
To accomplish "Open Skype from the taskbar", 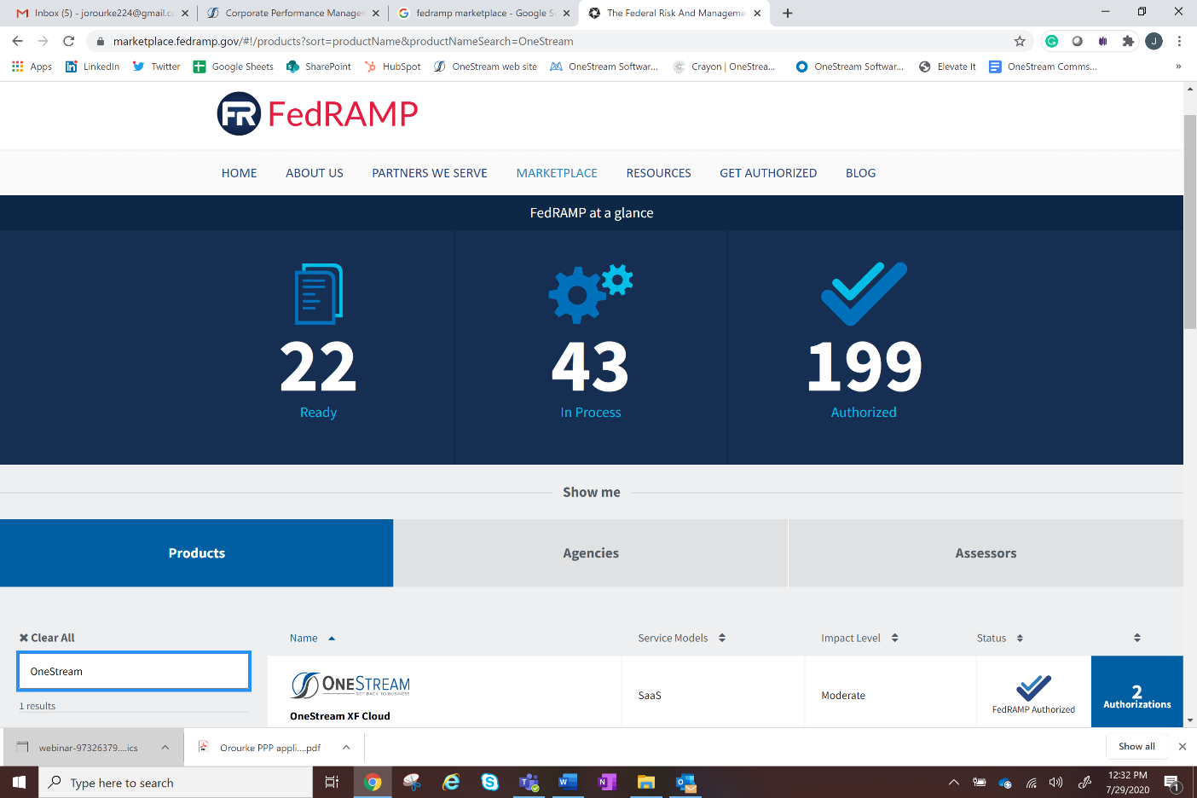I will point(489,782).
